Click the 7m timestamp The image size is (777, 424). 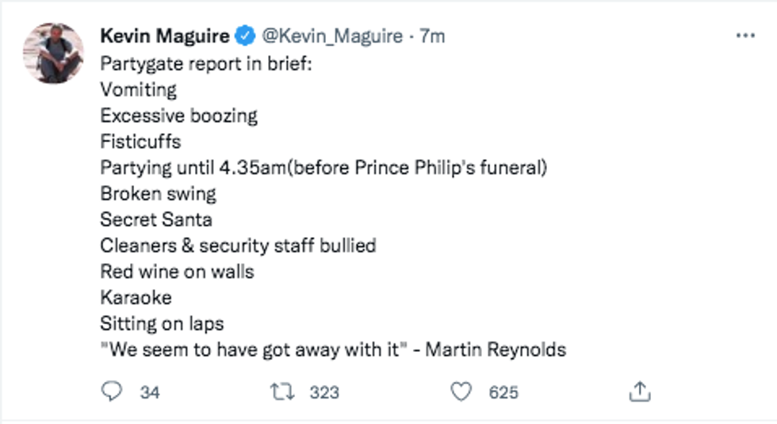[x=432, y=36]
